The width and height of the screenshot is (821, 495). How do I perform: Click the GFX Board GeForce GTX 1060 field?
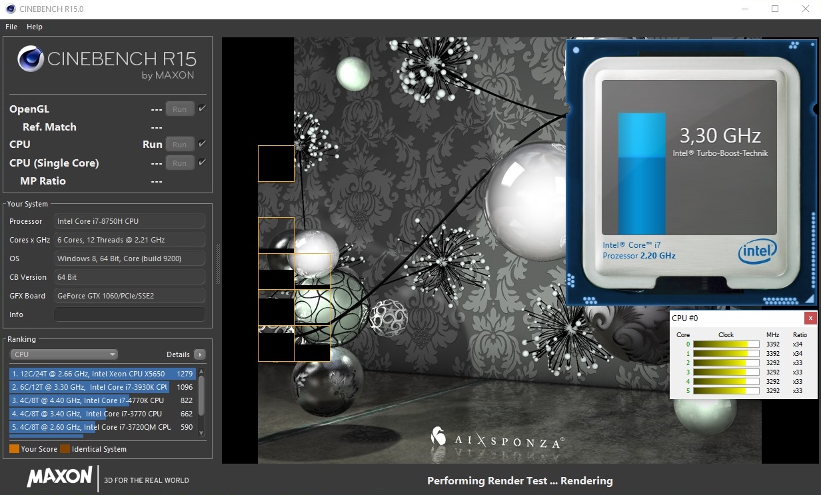129,296
